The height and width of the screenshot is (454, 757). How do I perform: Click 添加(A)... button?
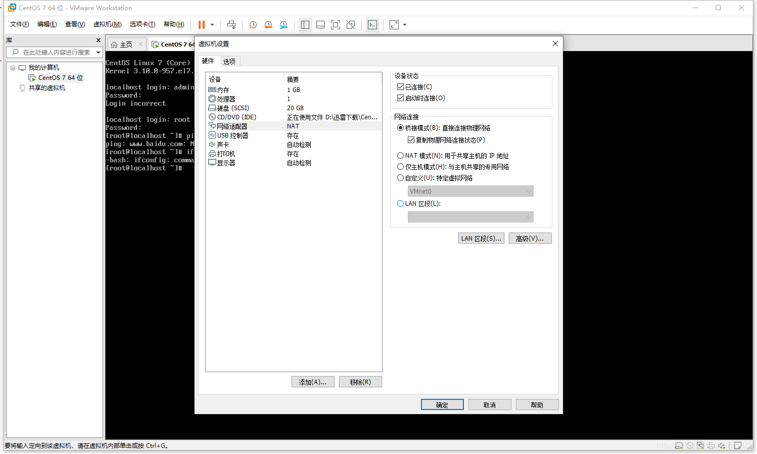pos(313,382)
